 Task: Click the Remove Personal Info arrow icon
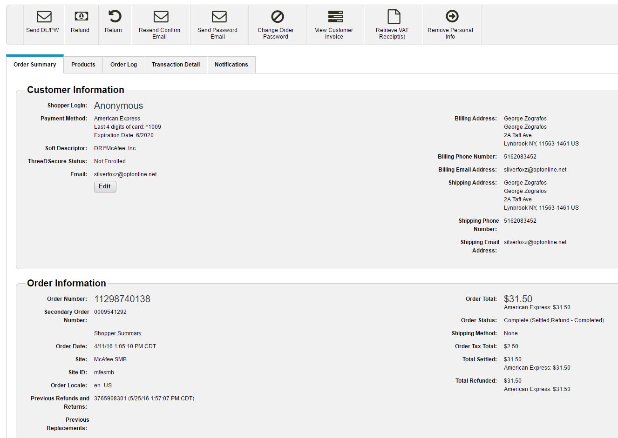(452, 16)
